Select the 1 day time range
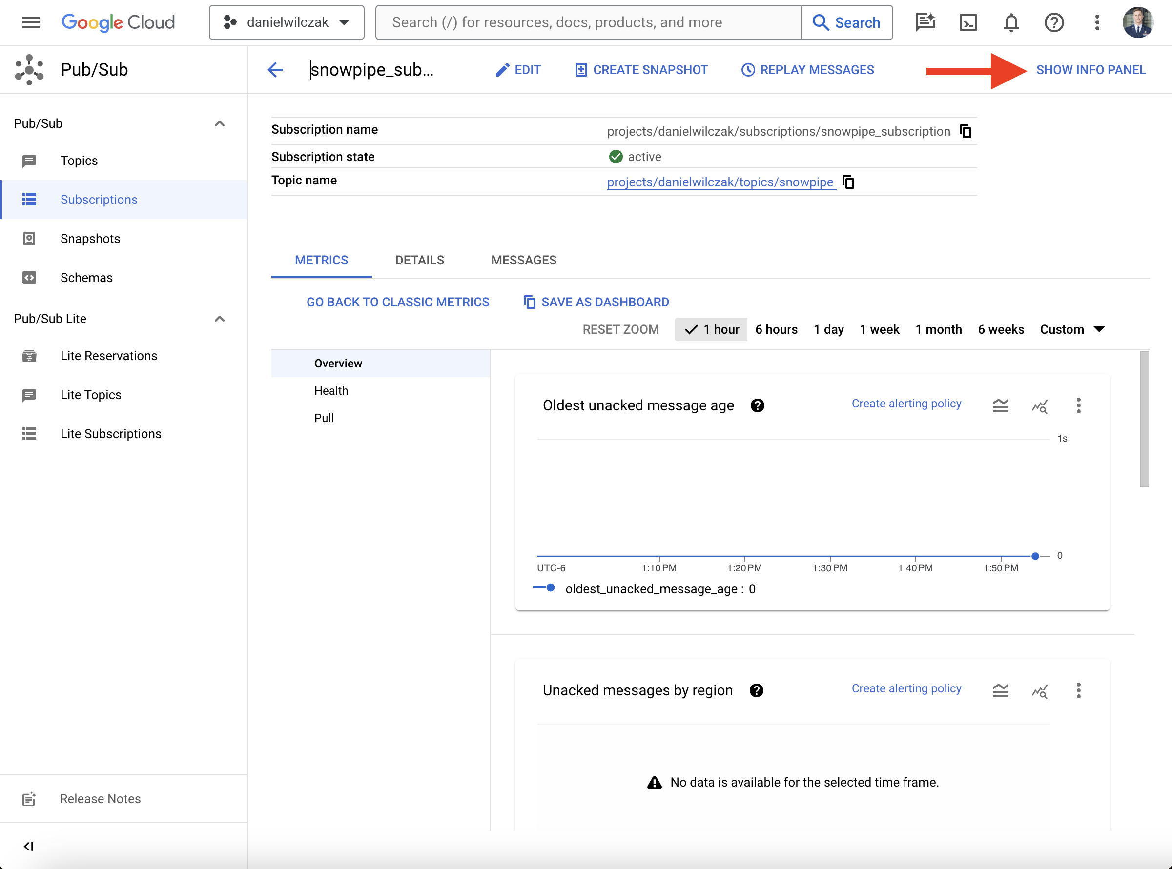Screen dimensions: 1172x869 (829, 329)
